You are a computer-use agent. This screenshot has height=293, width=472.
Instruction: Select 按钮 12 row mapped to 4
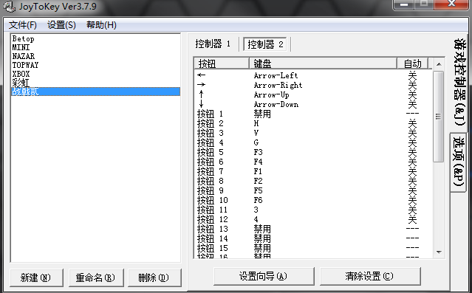313,220
